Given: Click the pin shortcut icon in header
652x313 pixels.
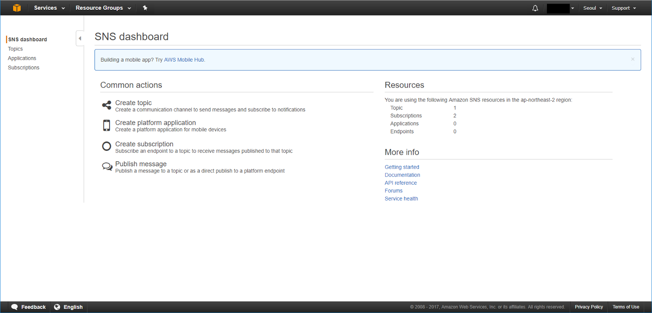Looking at the screenshot, I should [x=145, y=8].
